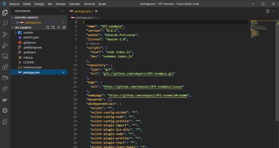Screen dimensions: 279x148
Task: Click the "eslint-config-airbnb" dependency key
Action: tap(109, 113)
